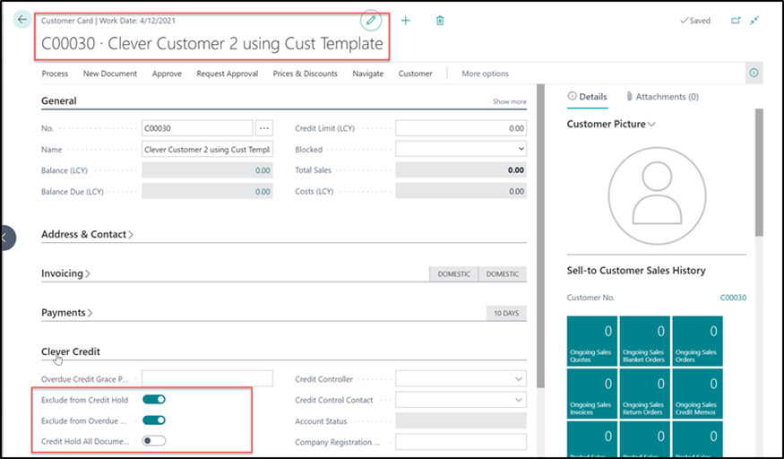Open the Approve menu
The image size is (784, 459).
tap(167, 74)
